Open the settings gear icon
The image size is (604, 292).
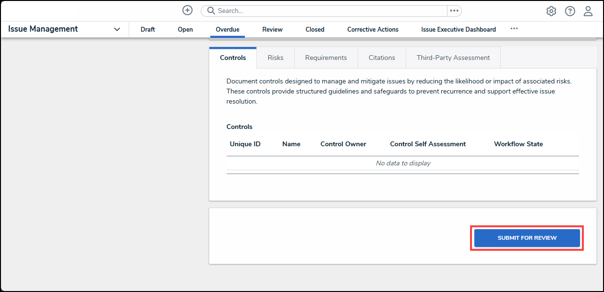[551, 11]
